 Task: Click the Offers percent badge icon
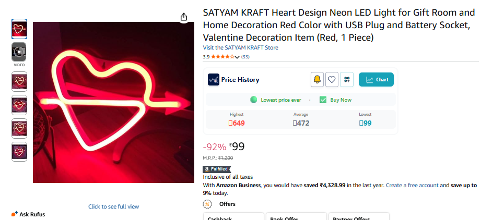coord(207,204)
